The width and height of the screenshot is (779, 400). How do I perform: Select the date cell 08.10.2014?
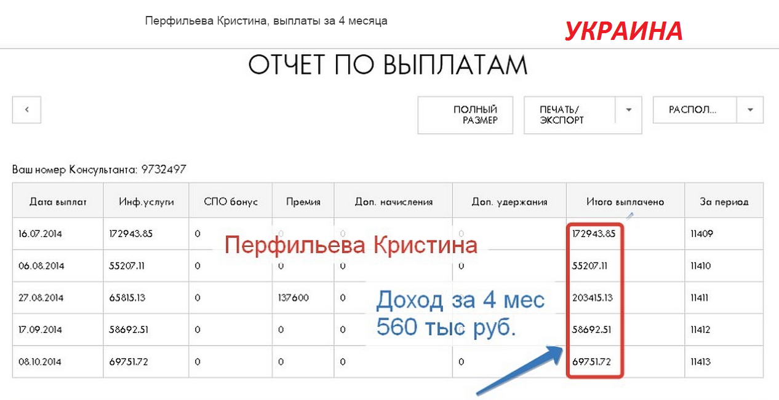pyautogui.click(x=58, y=362)
